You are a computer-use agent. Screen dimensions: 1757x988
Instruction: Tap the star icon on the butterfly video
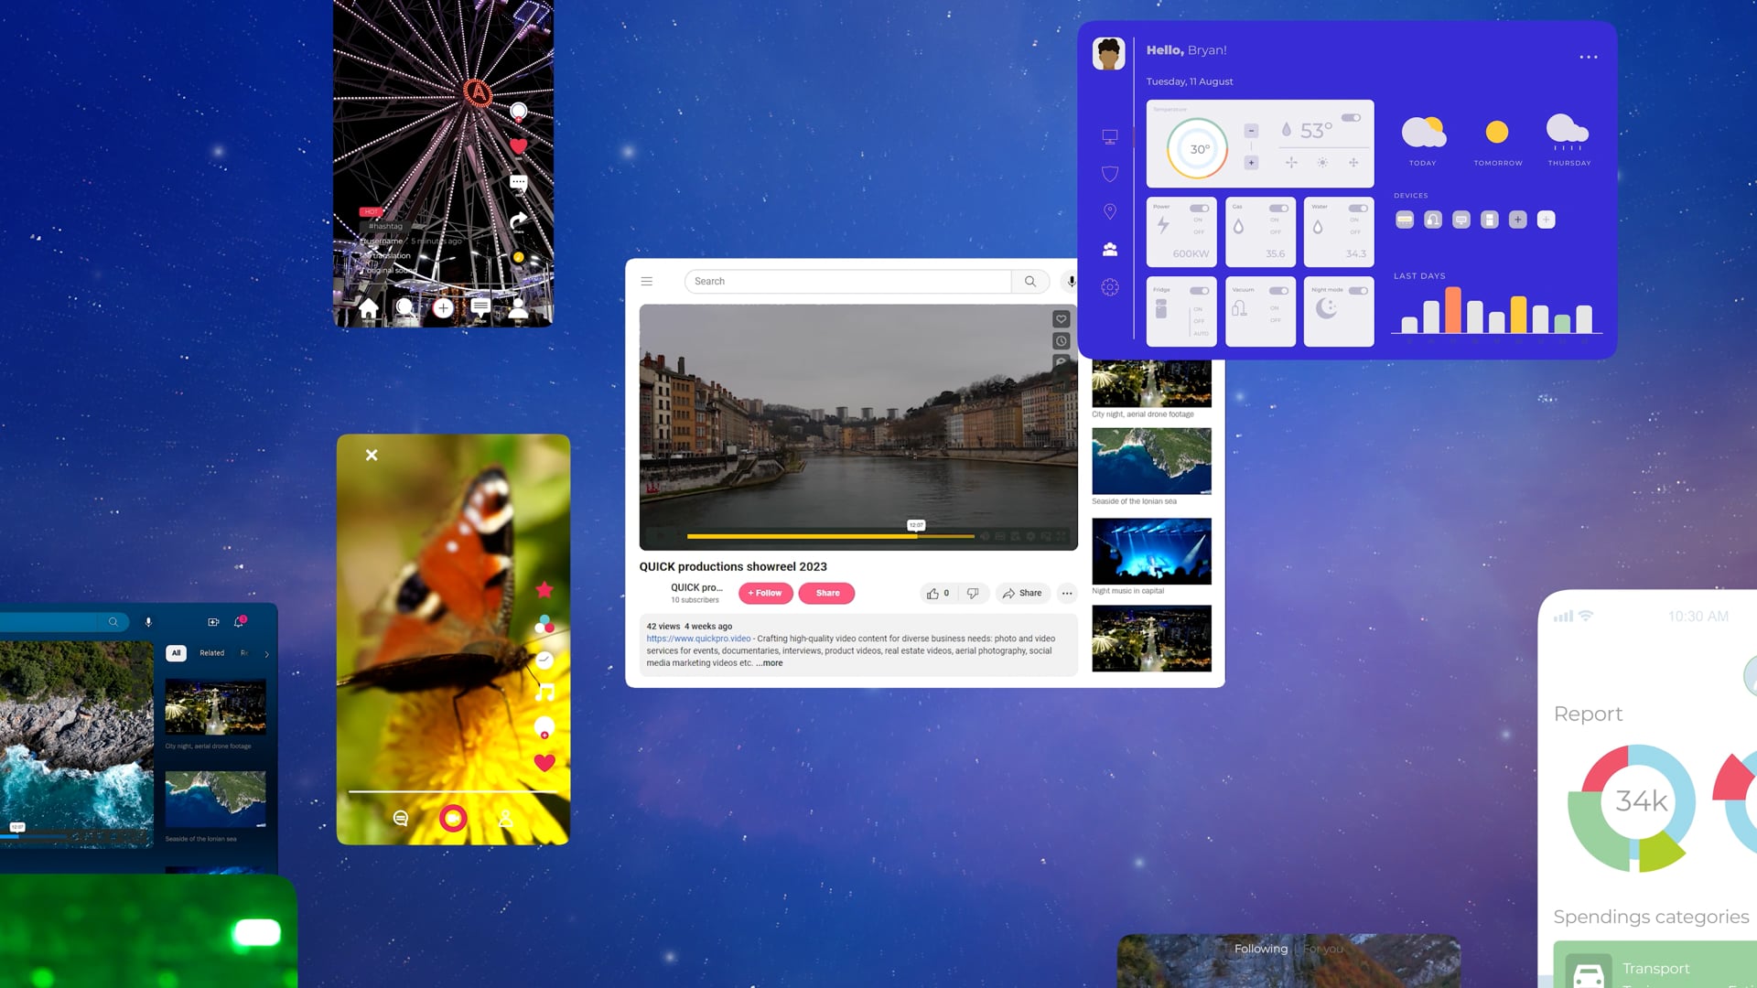tap(544, 590)
